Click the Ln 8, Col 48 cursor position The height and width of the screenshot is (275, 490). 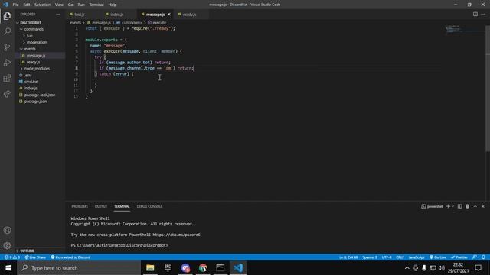coord(348,257)
